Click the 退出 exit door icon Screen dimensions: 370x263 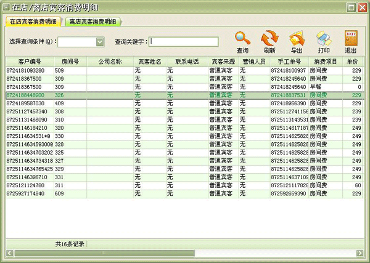click(x=351, y=38)
